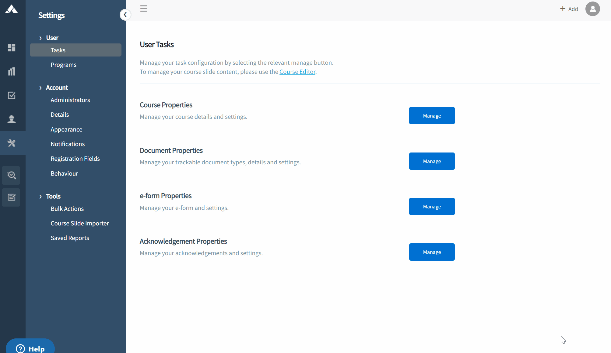Click the mountain logo icon
The width and height of the screenshot is (611, 353).
pyautogui.click(x=12, y=9)
